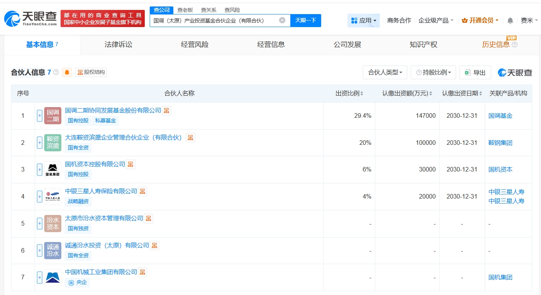541x295 pixels.
Task: Open the notification bell in top header
Action: coord(510,21)
